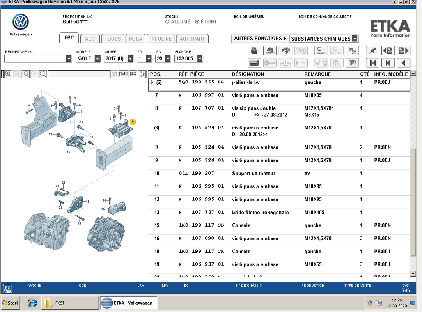Click the RÉF. PIÈCE column header
Viewport: 422px width, 312px height.
coord(191,74)
